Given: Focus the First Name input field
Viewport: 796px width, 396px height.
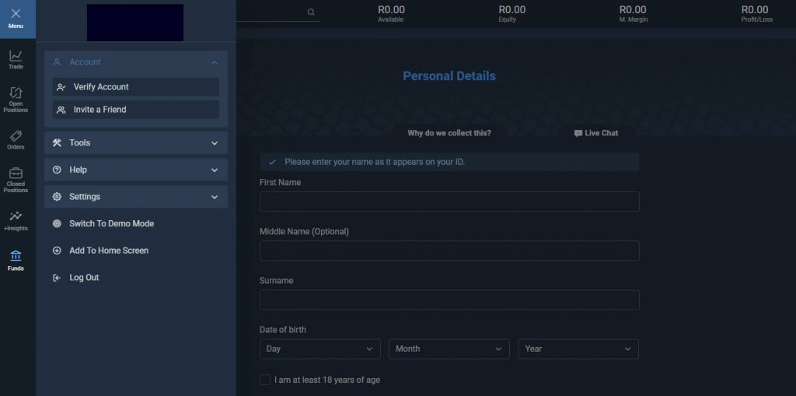Looking at the screenshot, I should pyautogui.click(x=449, y=202).
